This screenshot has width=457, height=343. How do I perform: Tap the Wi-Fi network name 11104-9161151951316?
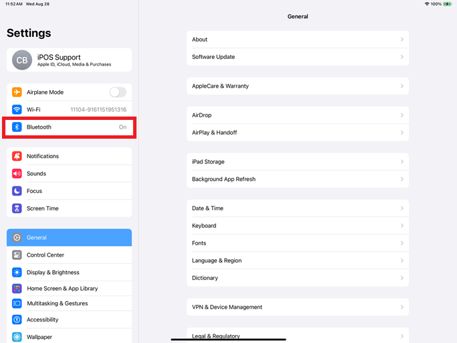pos(98,109)
